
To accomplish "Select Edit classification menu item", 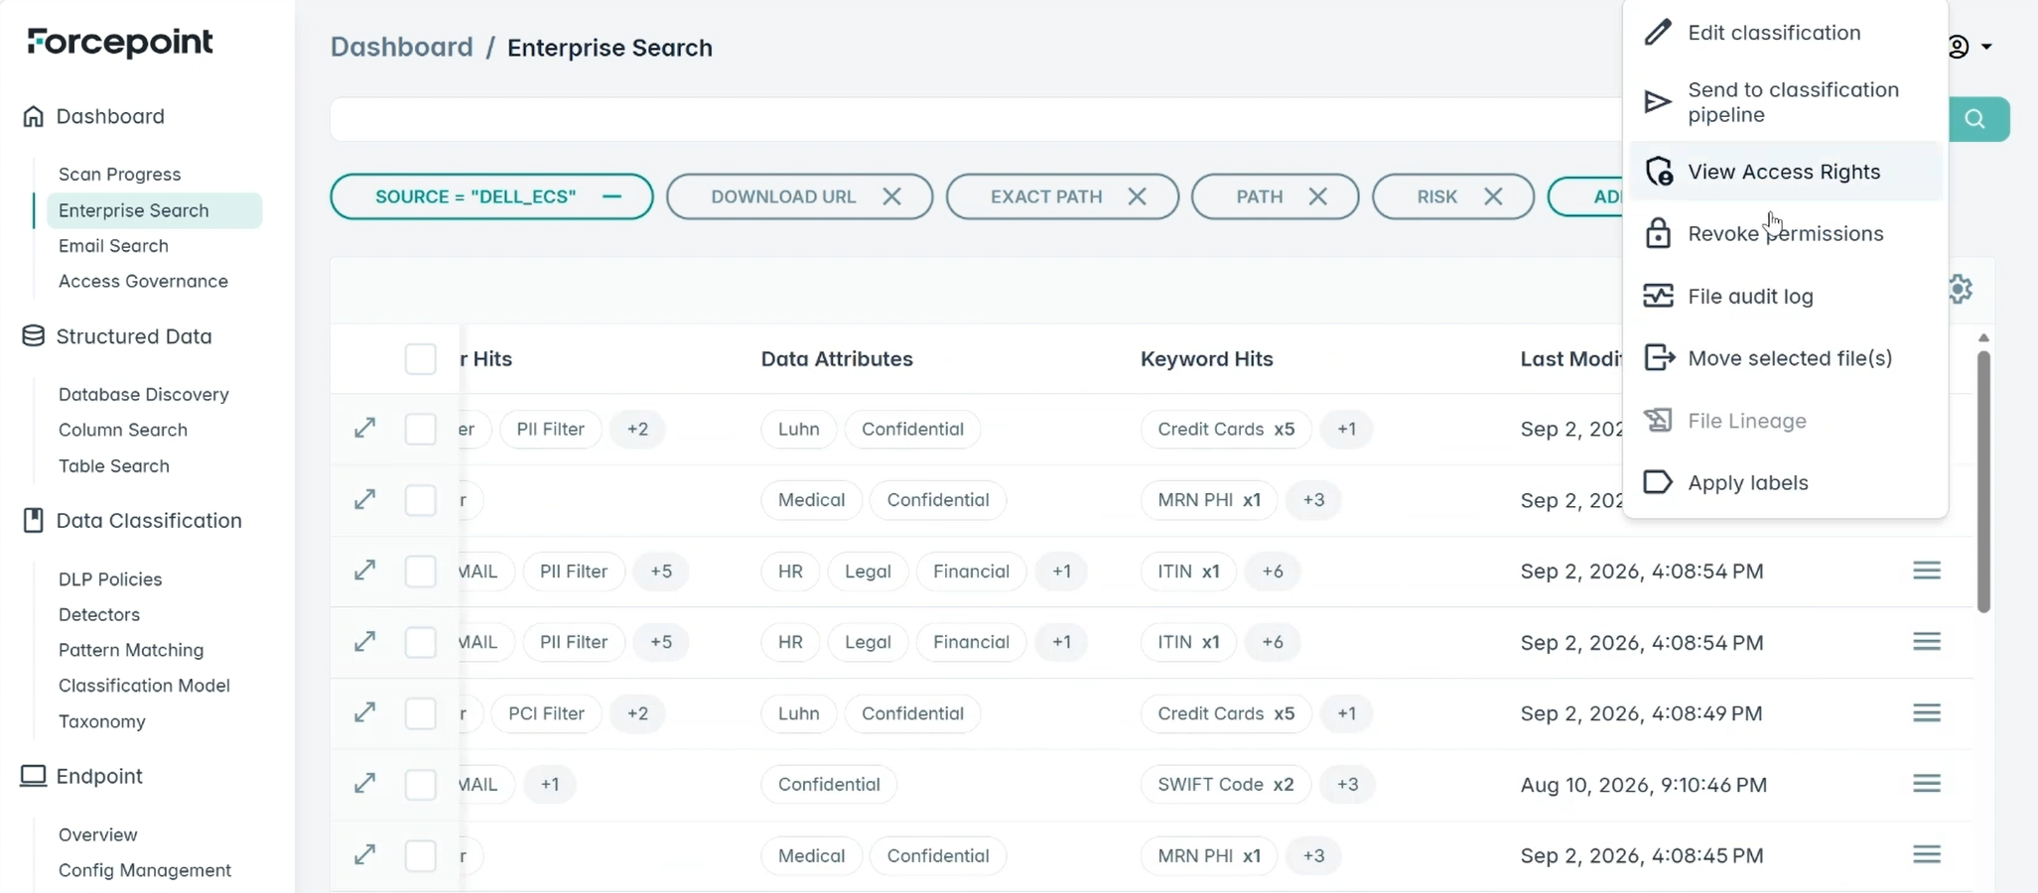I will click(x=1786, y=33).
